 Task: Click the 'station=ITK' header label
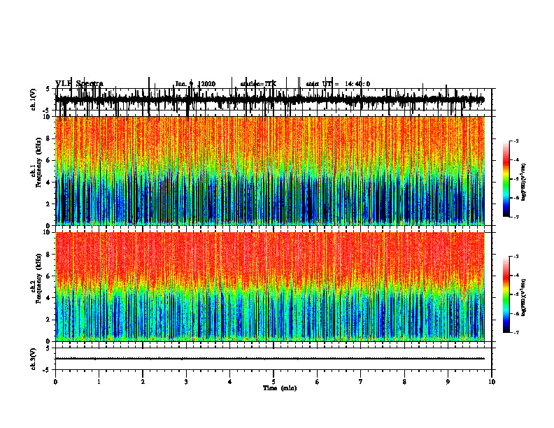(258, 84)
